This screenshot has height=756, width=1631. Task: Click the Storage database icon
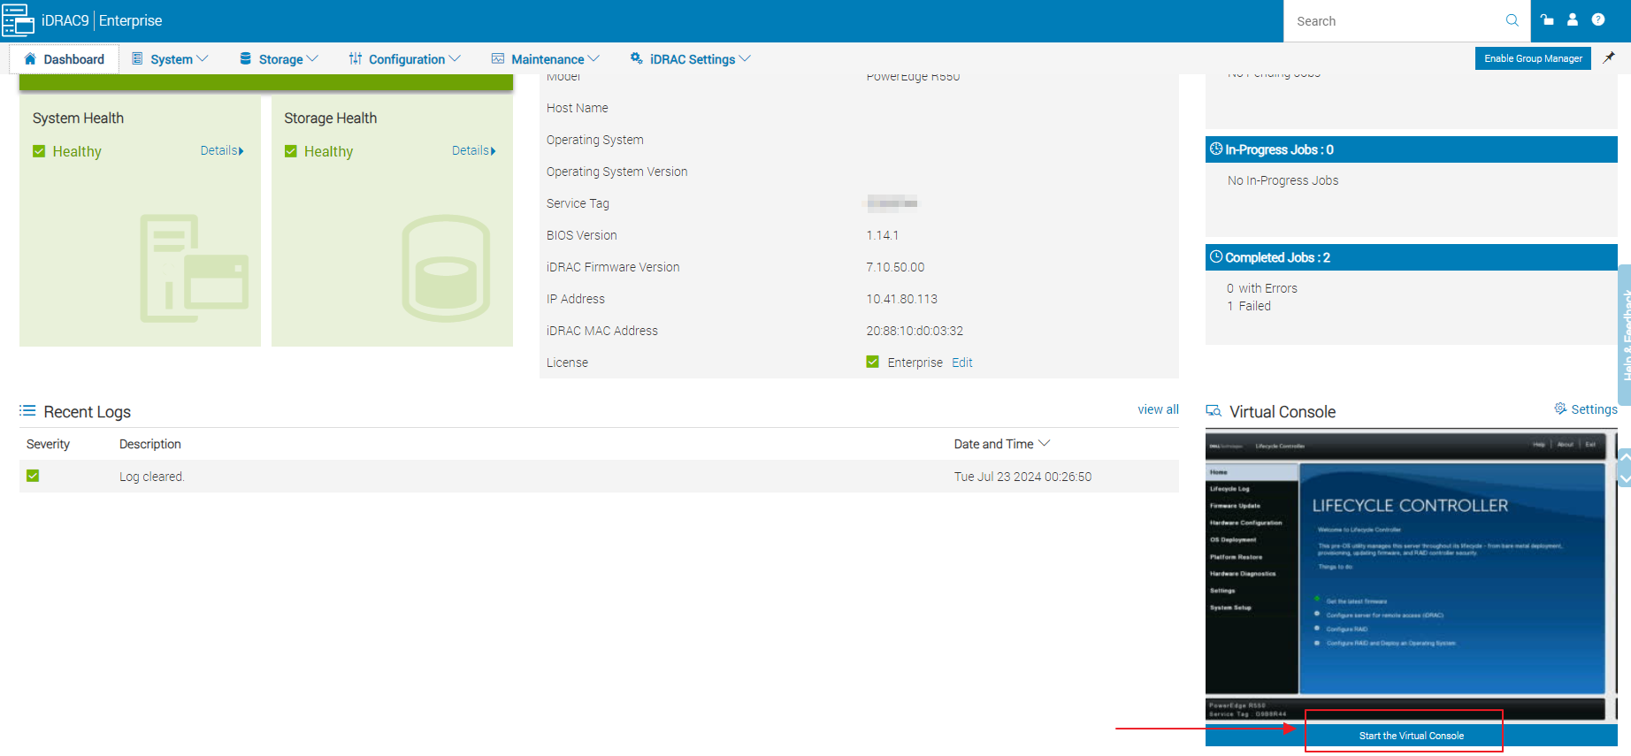pos(245,58)
